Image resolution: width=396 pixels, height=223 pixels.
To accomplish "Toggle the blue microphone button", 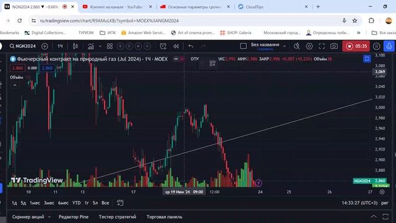I will click(389, 46).
